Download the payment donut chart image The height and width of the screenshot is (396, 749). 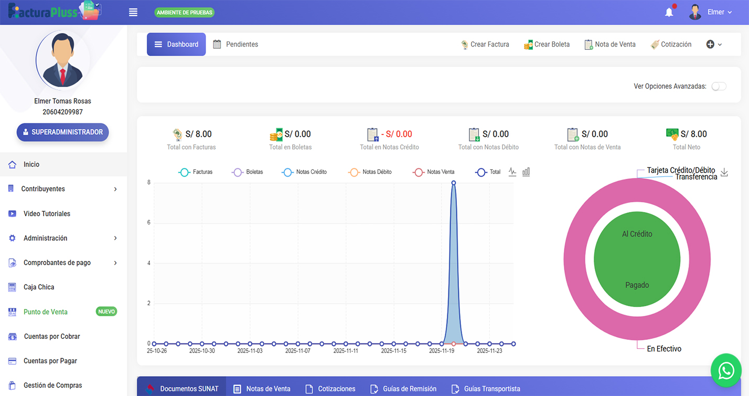coord(724,173)
